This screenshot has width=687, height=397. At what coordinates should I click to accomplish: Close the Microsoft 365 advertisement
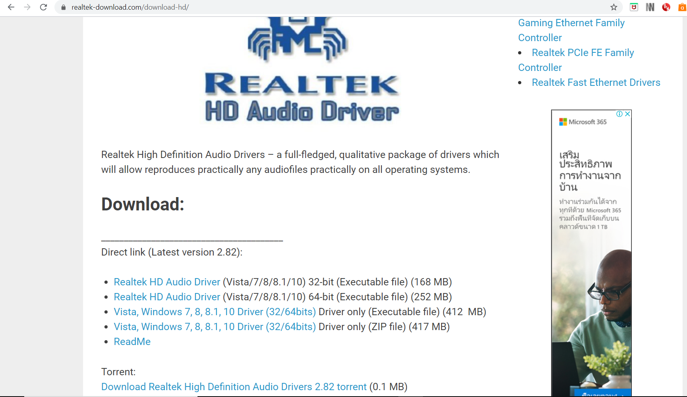pos(627,114)
